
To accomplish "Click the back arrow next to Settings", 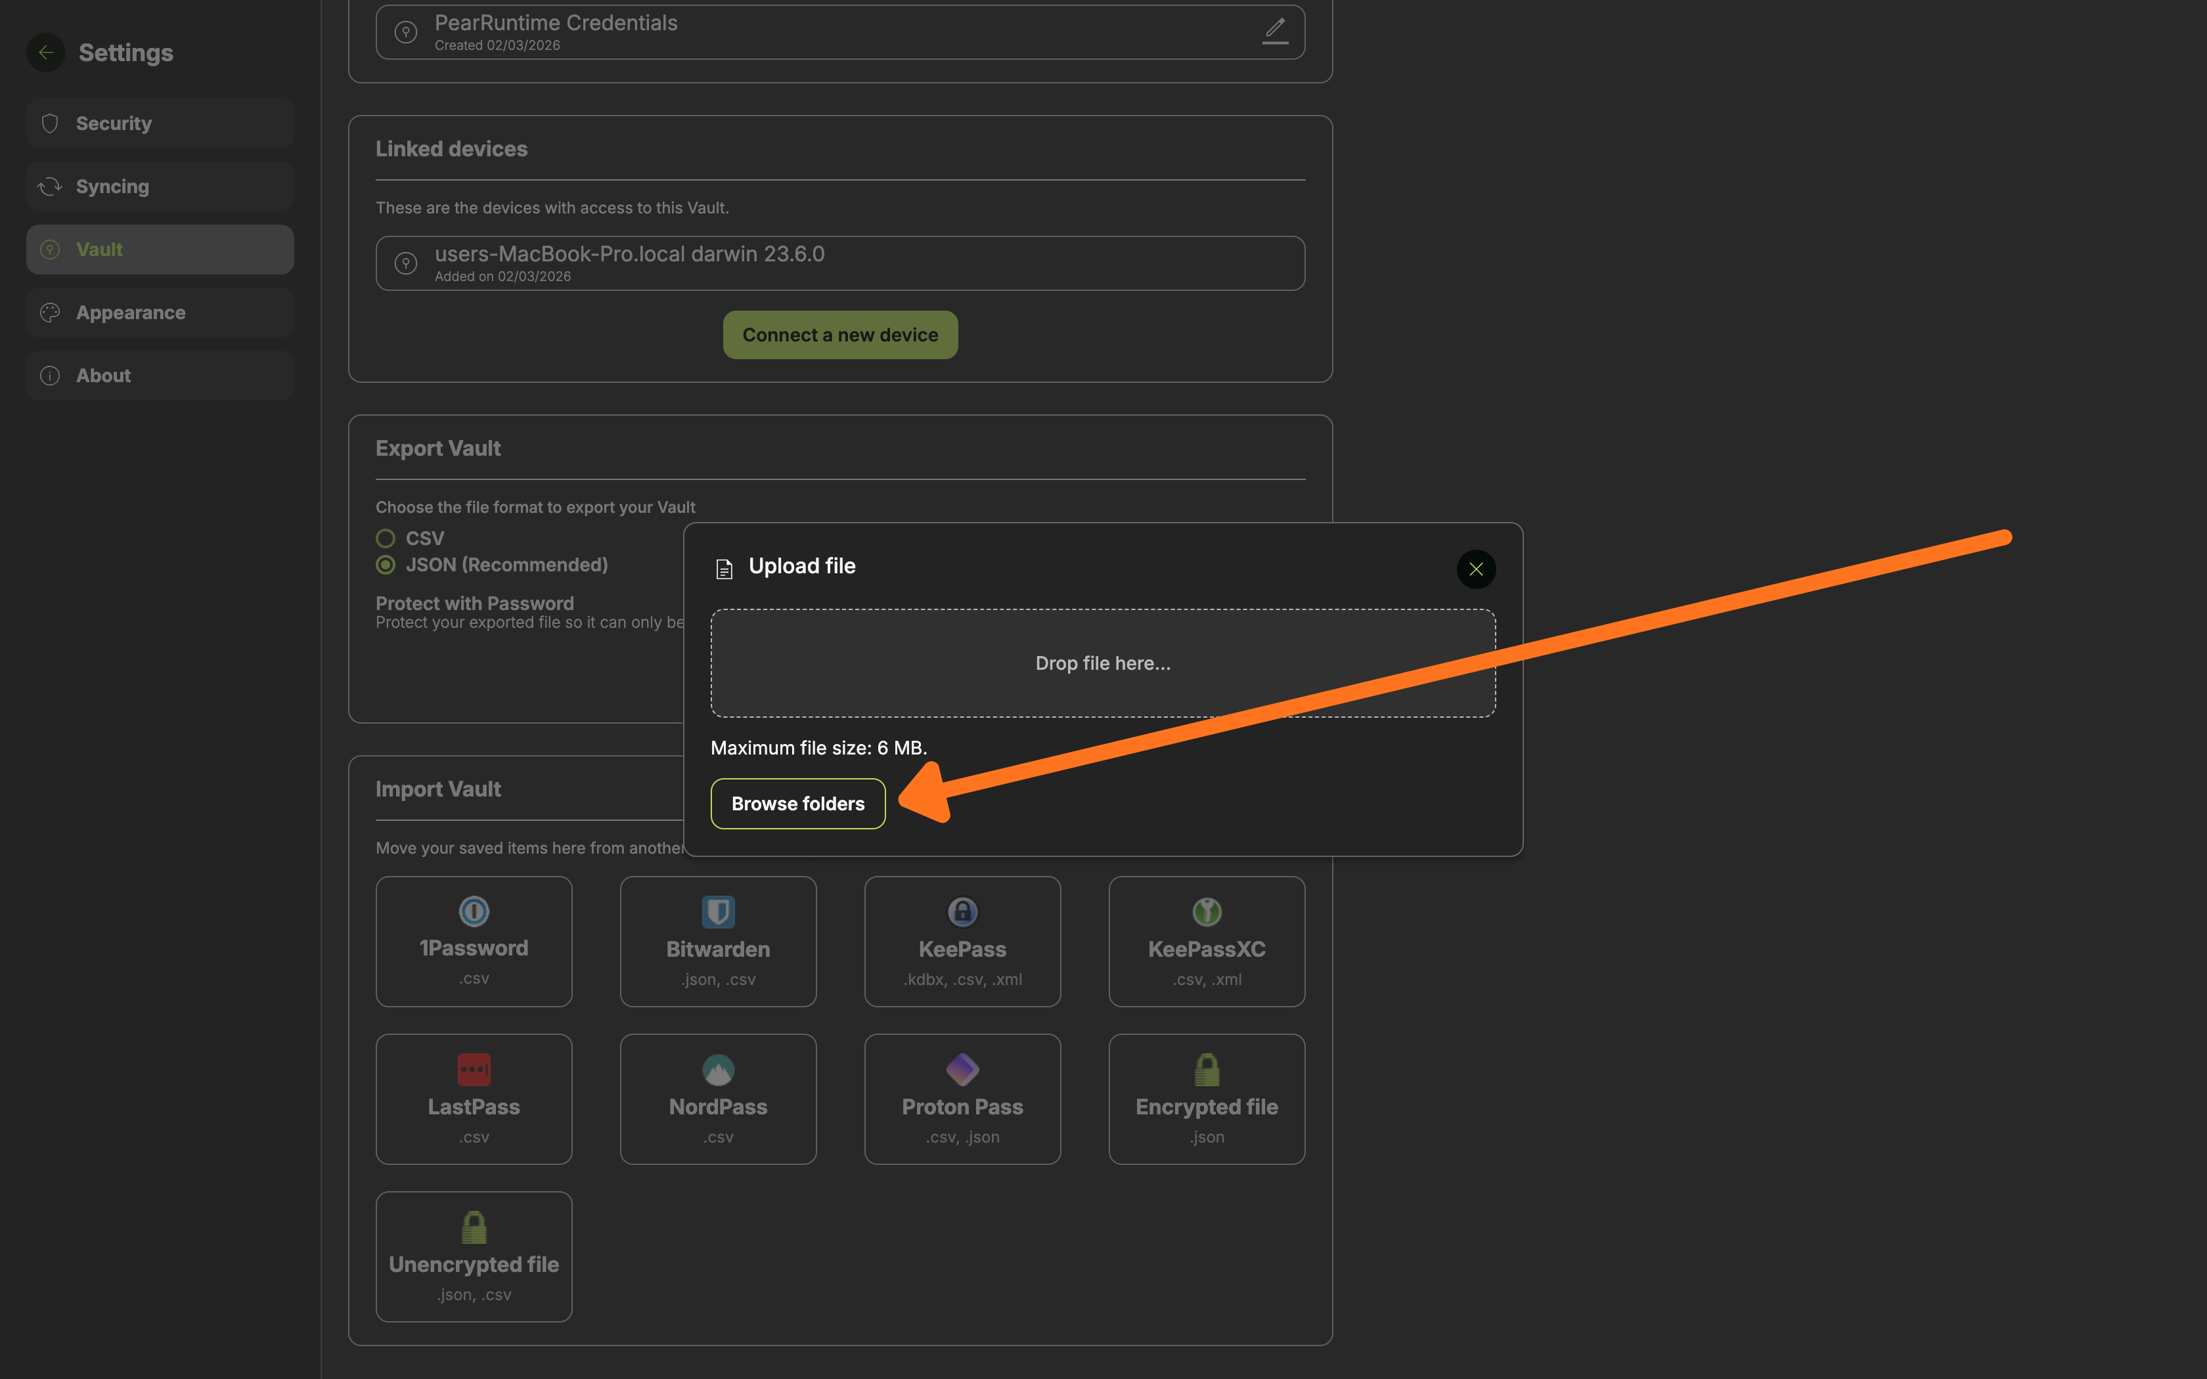I will (x=45, y=52).
